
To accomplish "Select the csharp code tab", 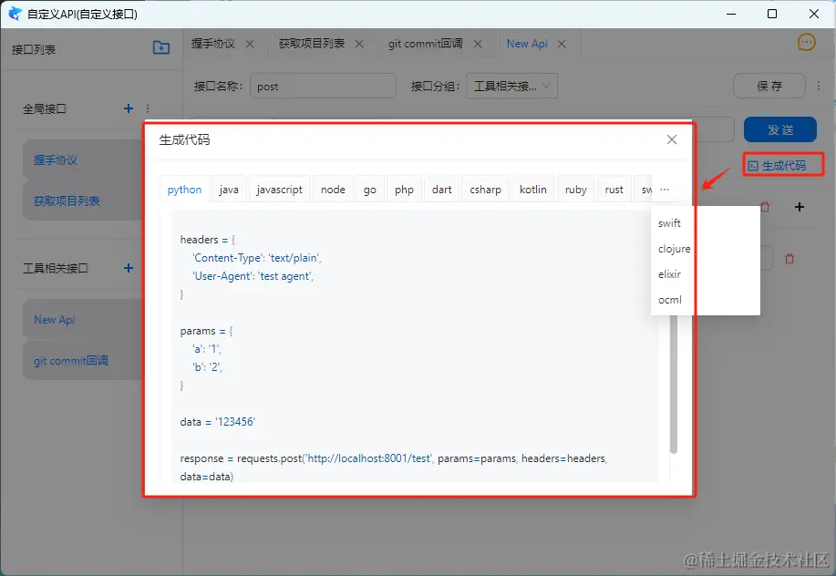I will (485, 190).
